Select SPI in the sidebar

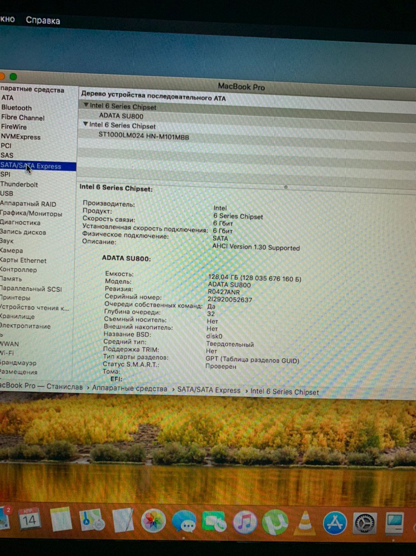tap(5, 174)
